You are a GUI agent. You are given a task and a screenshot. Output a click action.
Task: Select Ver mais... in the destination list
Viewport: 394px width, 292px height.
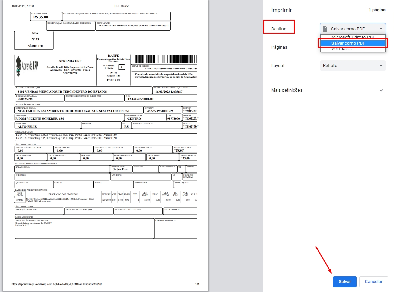(x=341, y=49)
